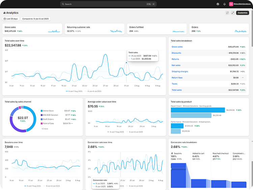The width and height of the screenshot is (253, 190).
Task: Focus the Search field
Action: (108, 4)
